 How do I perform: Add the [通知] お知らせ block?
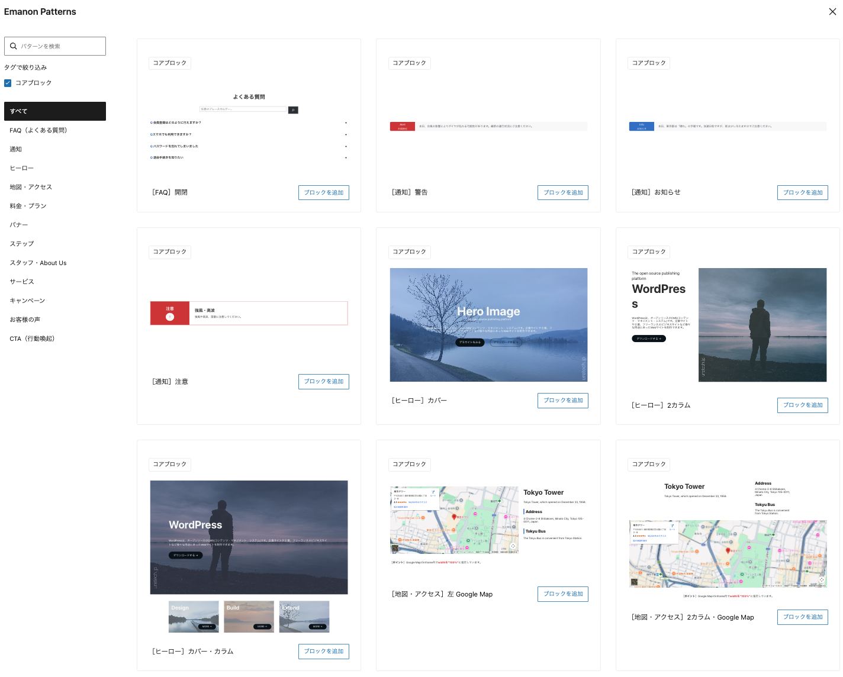[802, 192]
